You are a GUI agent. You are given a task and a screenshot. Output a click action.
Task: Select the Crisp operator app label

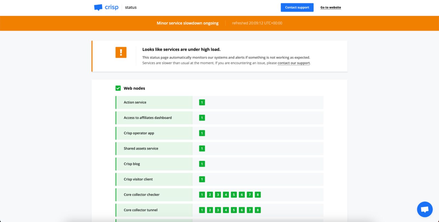139,133
